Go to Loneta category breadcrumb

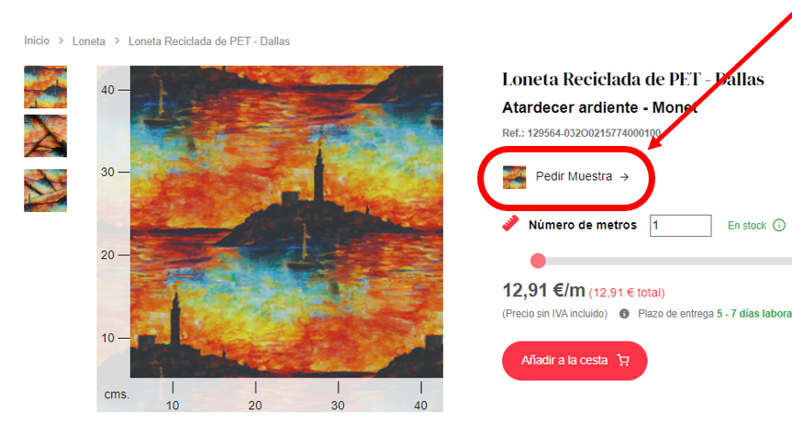point(89,41)
